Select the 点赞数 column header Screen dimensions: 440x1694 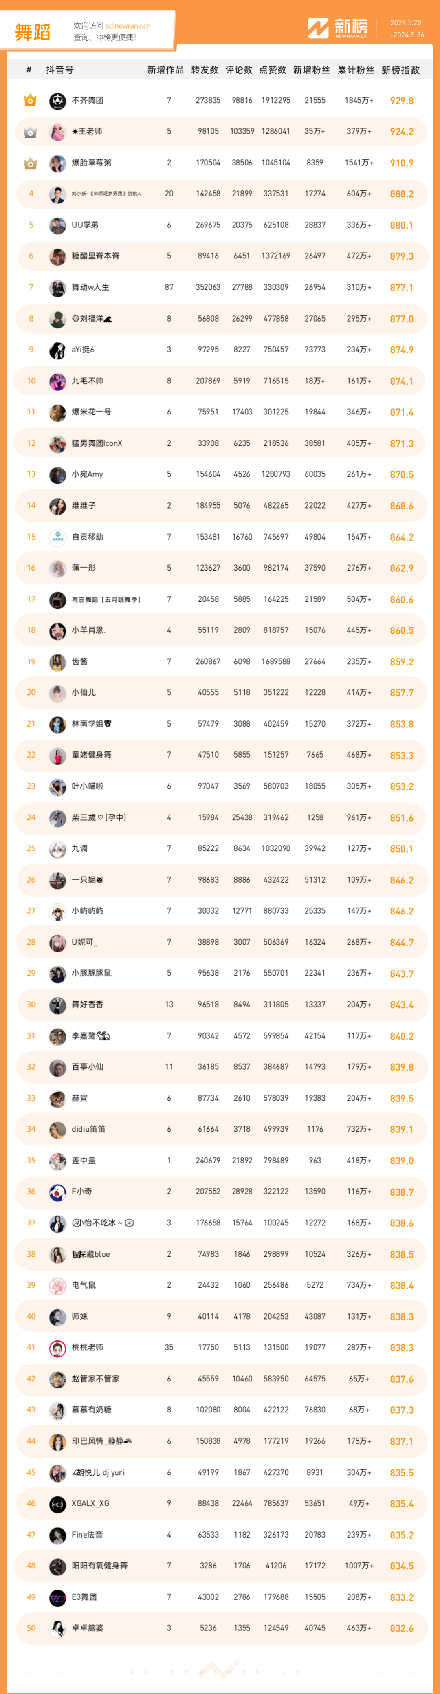272,70
